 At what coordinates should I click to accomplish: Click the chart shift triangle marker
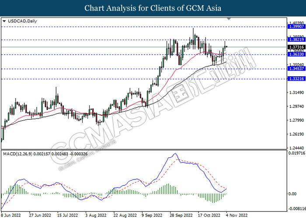tap(229, 19)
